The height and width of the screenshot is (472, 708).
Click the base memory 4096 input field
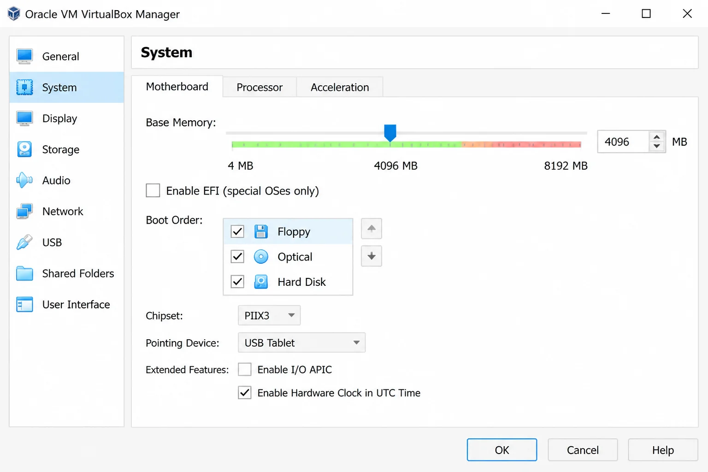click(x=624, y=142)
